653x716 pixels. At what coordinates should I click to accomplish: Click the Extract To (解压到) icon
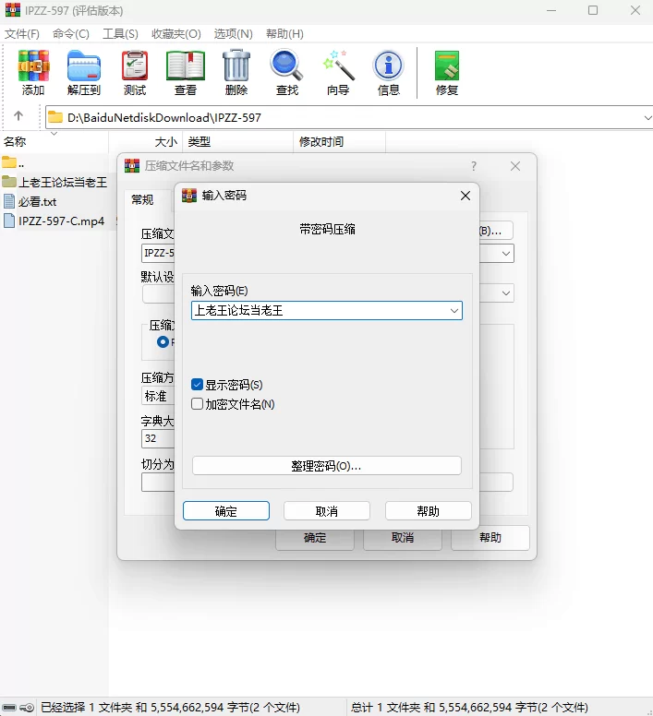click(x=84, y=73)
